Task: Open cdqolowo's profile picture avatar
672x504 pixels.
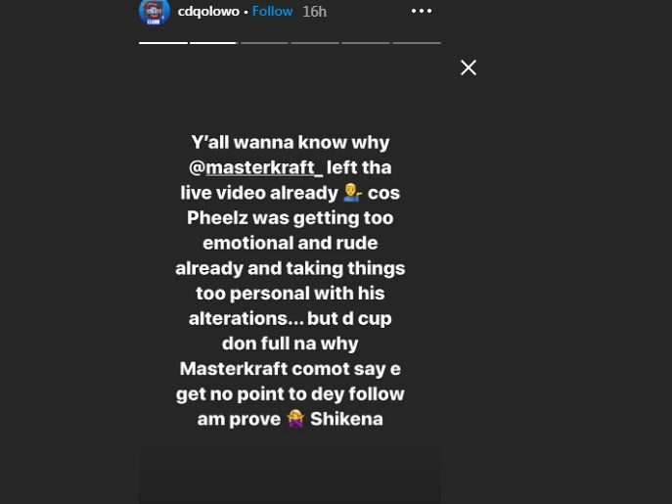Action: click(x=155, y=12)
